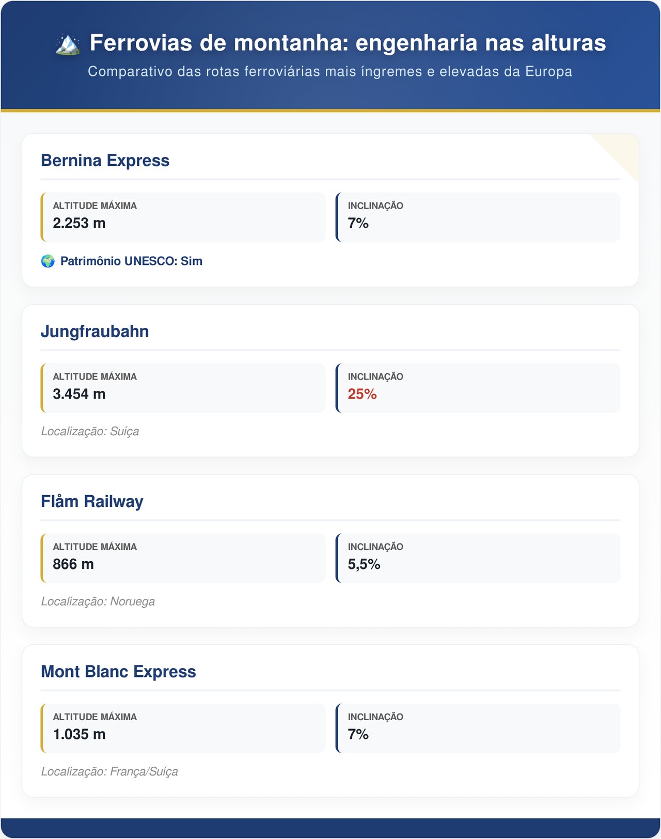Click the globe icon beside Patrimônio UNESCO
The width and height of the screenshot is (661, 839).
tap(48, 261)
